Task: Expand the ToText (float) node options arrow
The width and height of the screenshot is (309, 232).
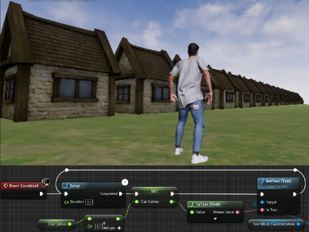Action: 215,219
